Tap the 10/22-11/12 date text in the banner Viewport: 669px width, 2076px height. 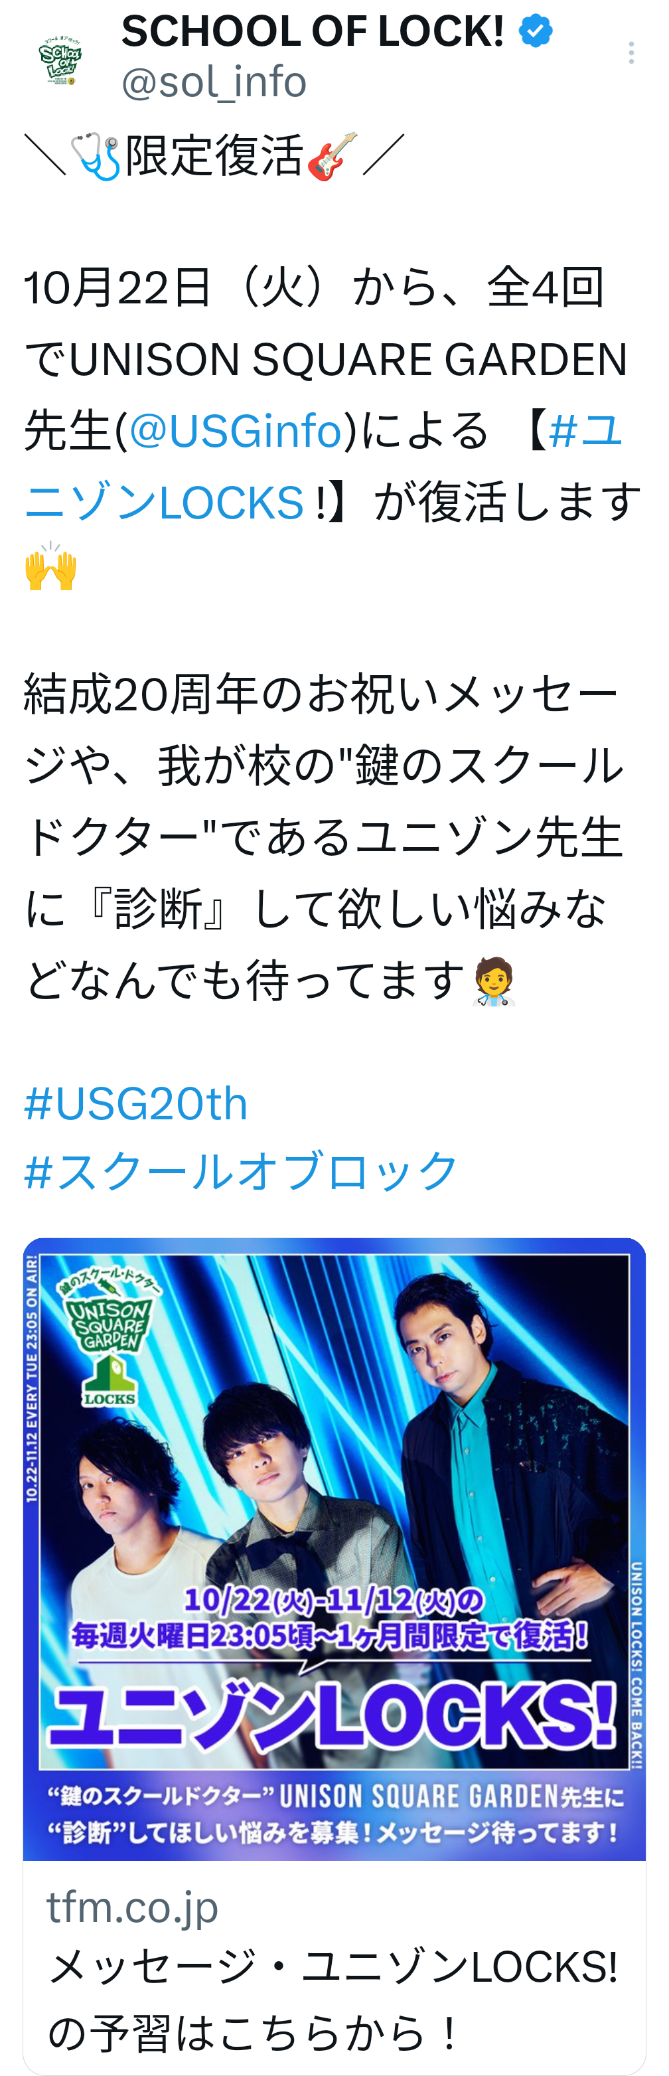click(x=334, y=1601)
